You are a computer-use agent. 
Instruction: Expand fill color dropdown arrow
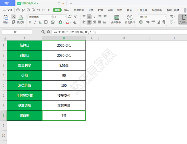(x=64, y=22)
